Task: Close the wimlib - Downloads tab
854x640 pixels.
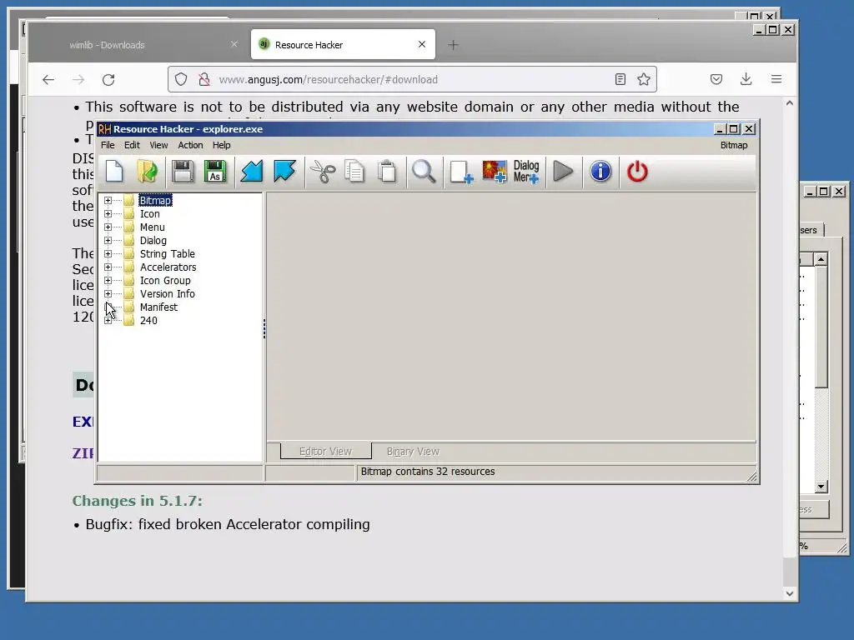Action: [x=234, y=45]
